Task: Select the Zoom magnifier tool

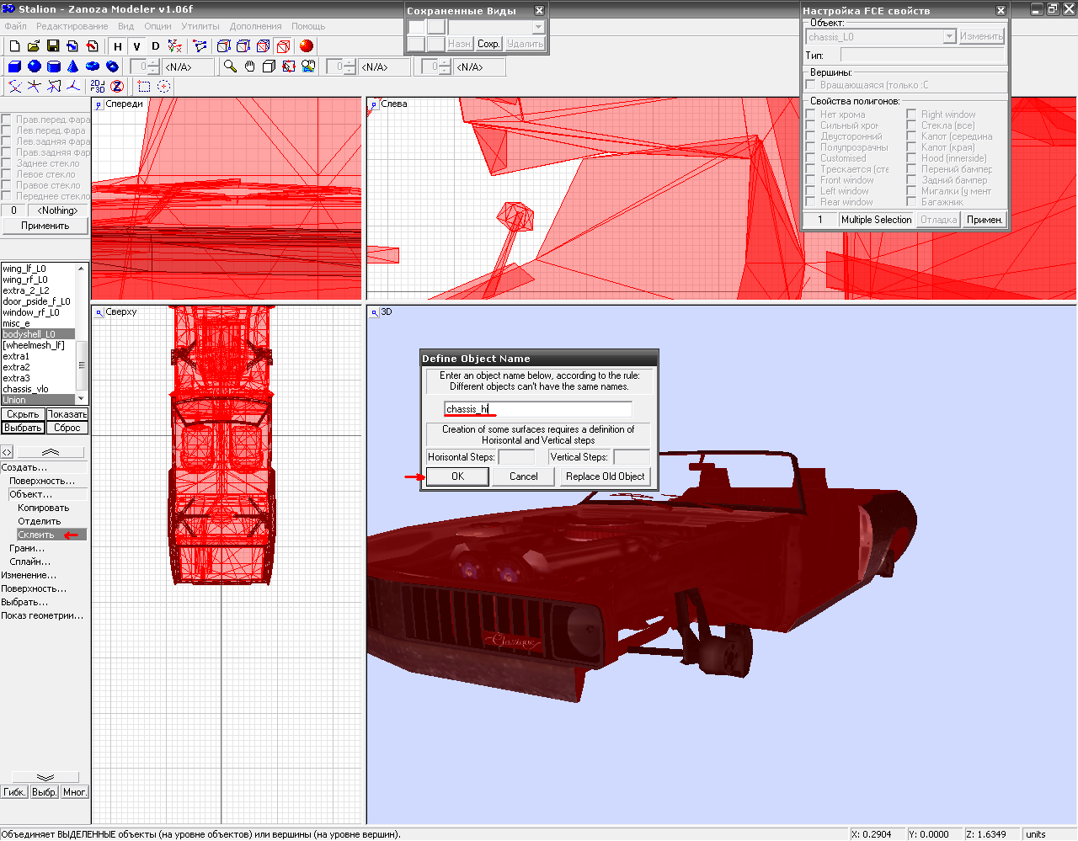Action: pyautogui.click(x=230, y=67)
